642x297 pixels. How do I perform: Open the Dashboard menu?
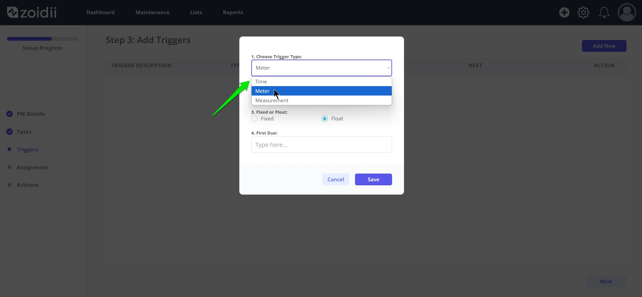click(x=100, y=12)
